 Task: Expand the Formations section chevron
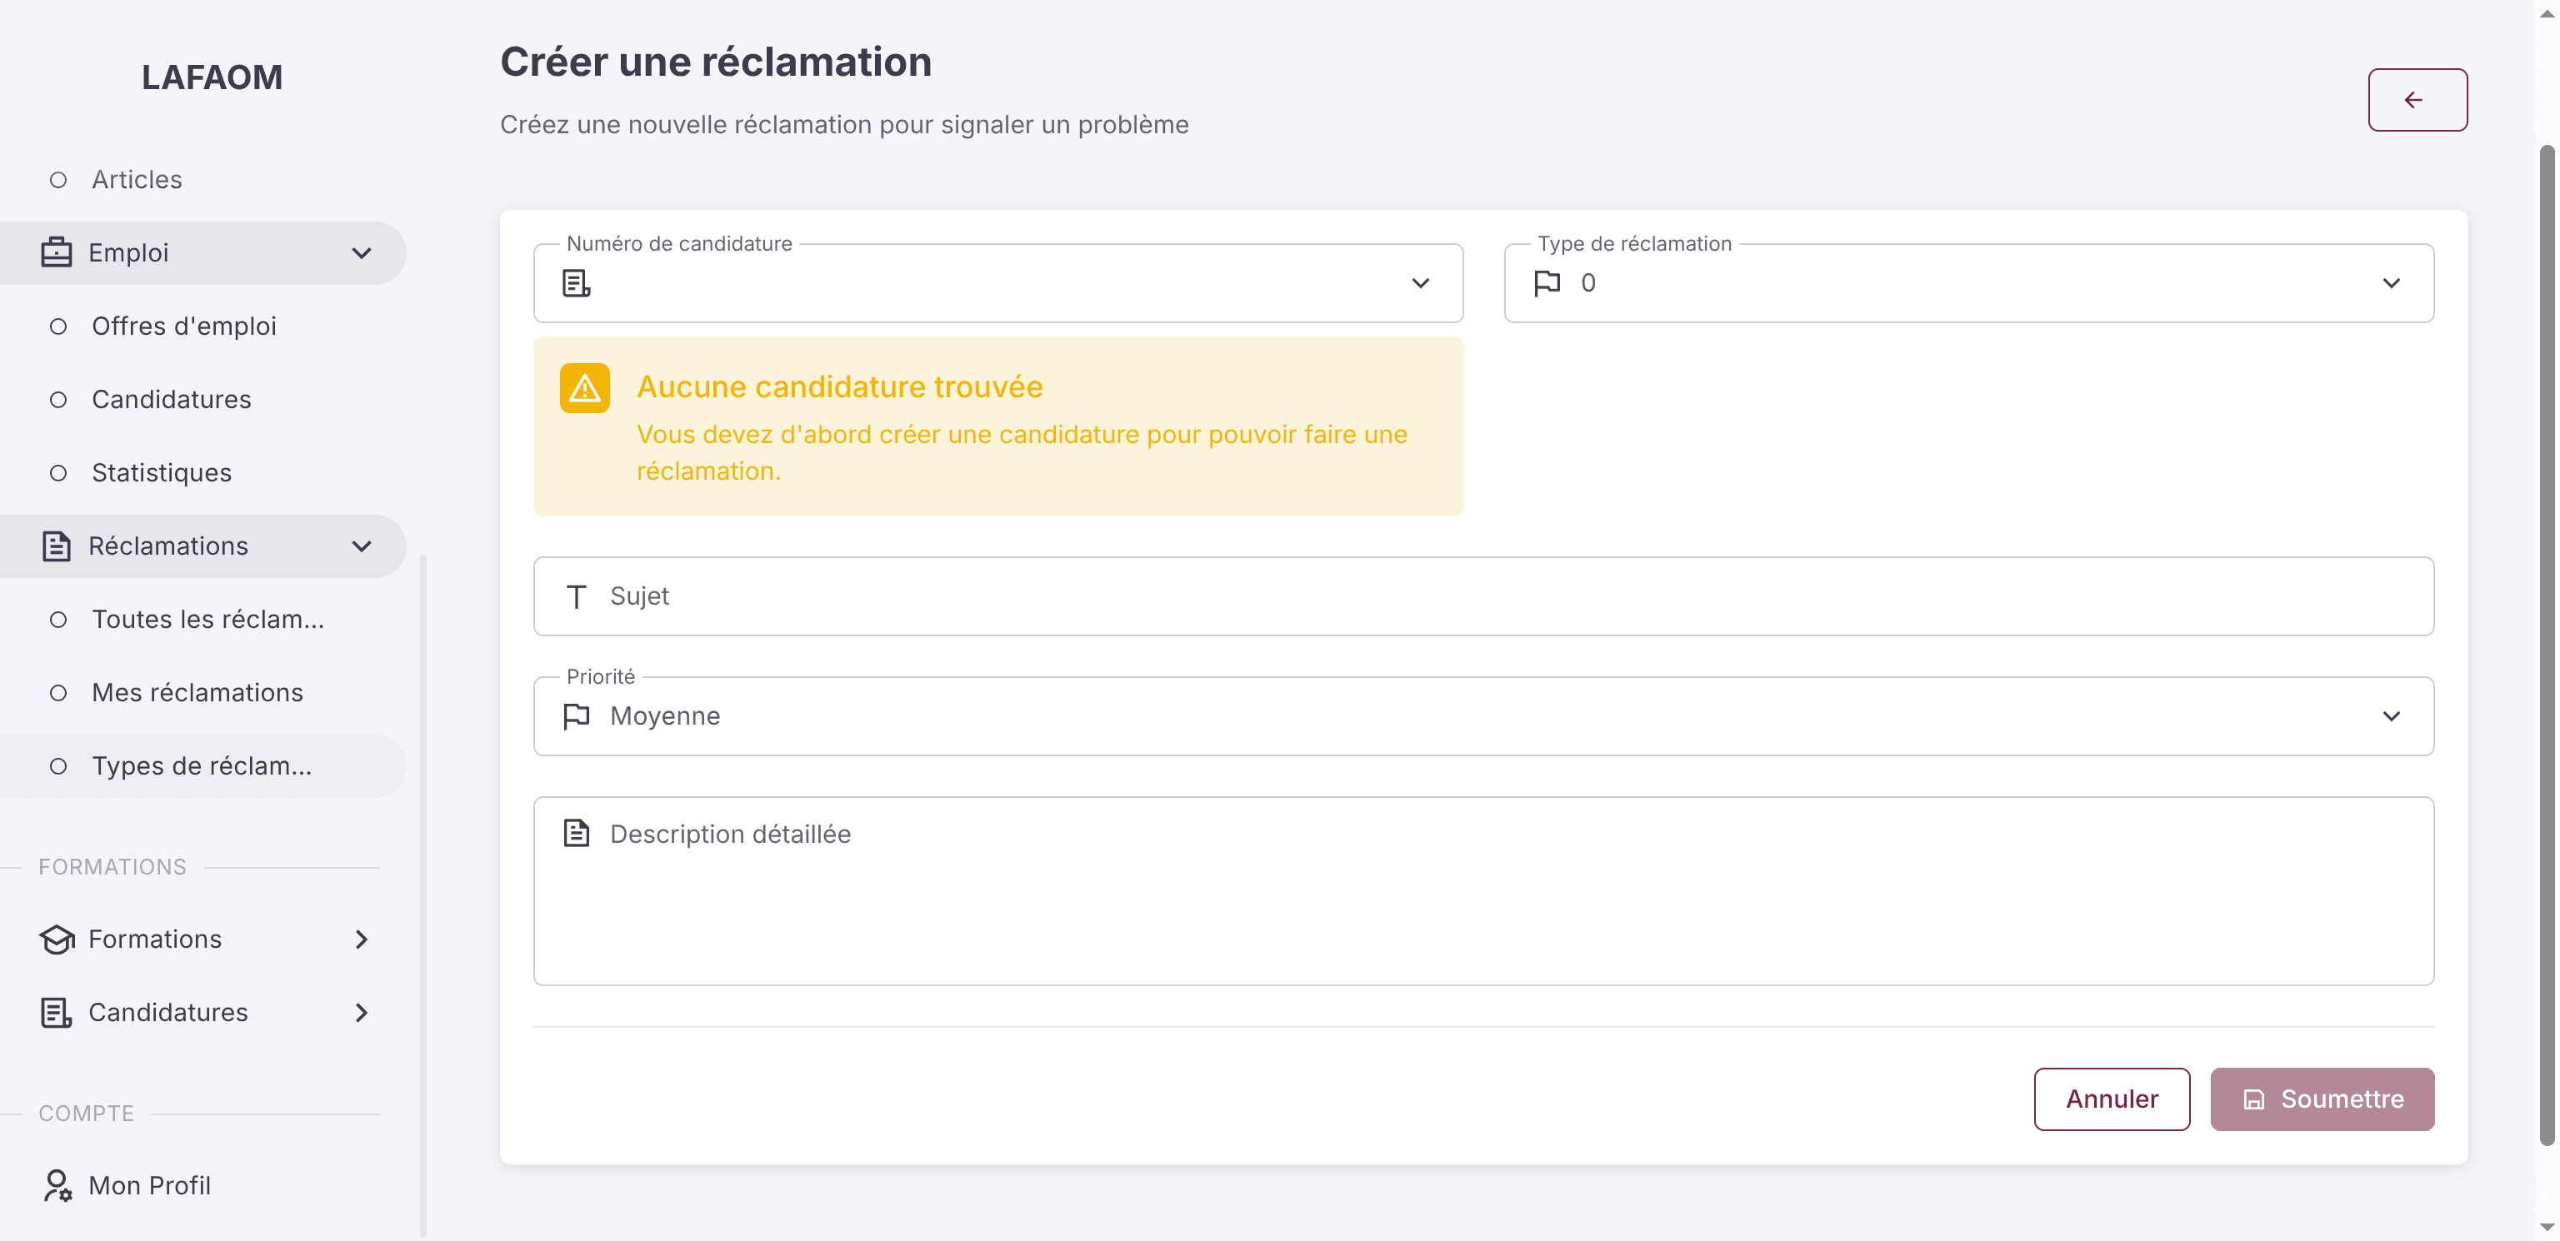coord(362,939)
